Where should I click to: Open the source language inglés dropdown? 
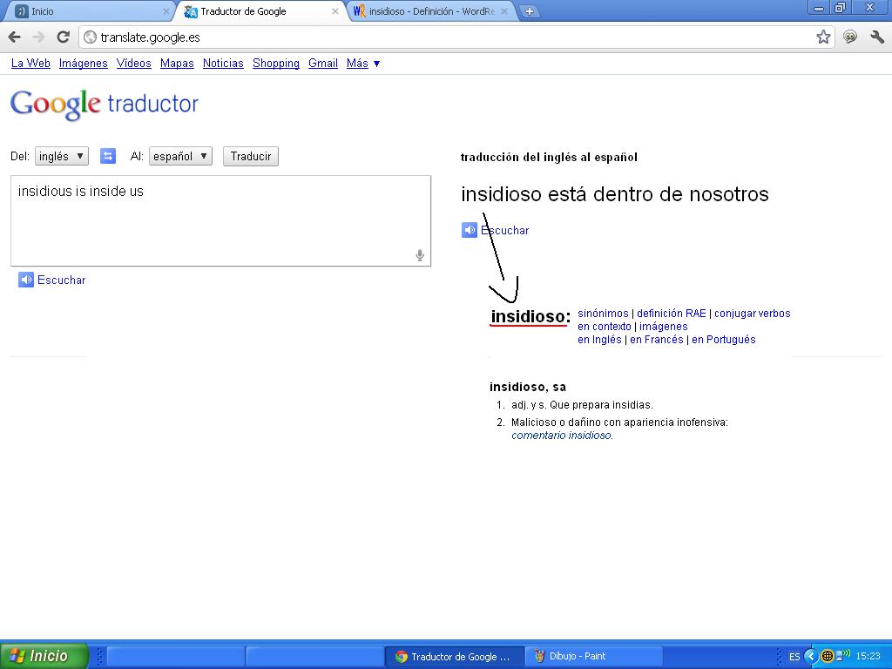click(62, 157)
